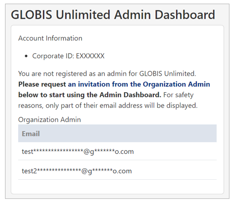Select the first admin email row starting with test
The height and width of the screenshot is (203, 234).
point(117,151)
